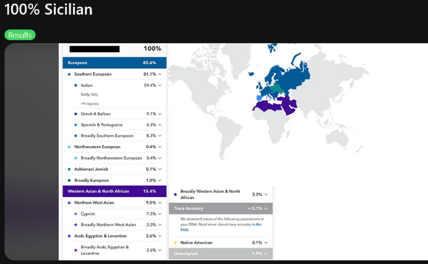This screenshot has width=428, height=264.
Task: Expand the Broadly Arab, Egyptian & Levantine chevron
Action: (x=160, y=250)
